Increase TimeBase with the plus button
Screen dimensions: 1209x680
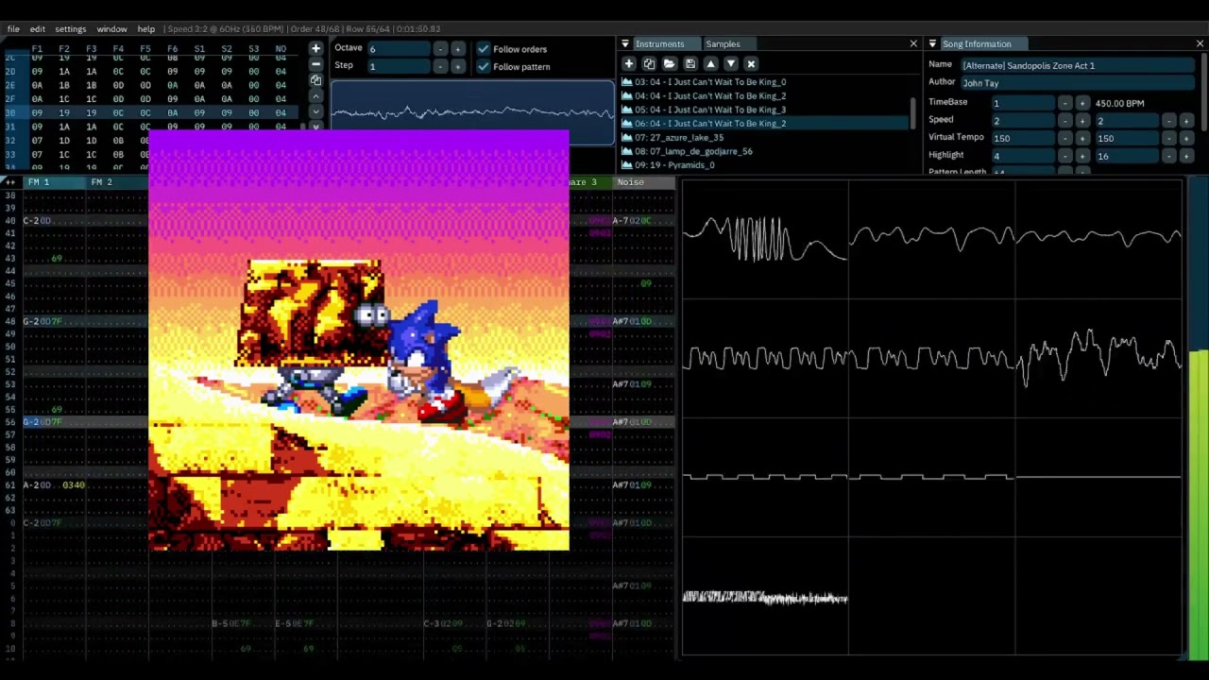(1082, 103)
